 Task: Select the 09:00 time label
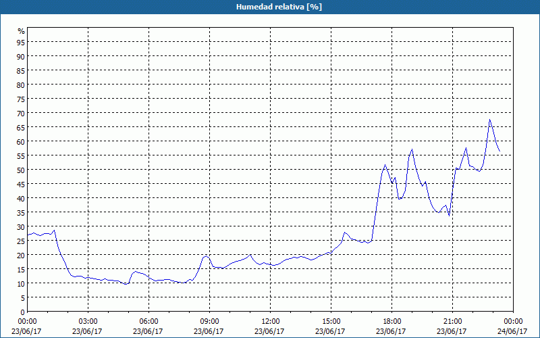(x=210, y=322)
